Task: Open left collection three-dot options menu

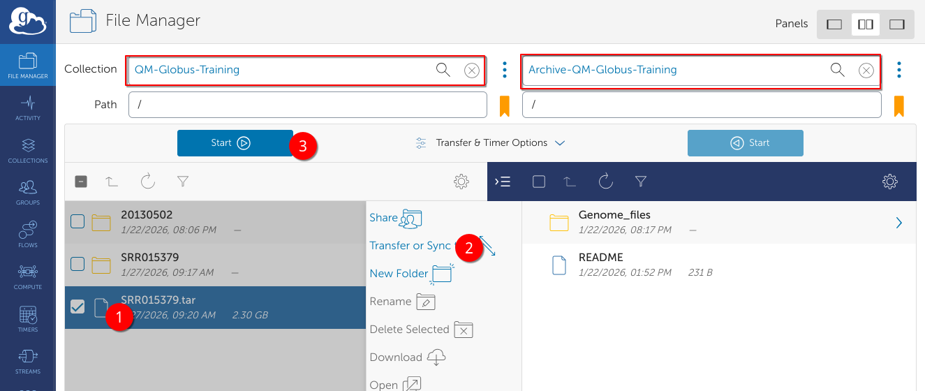Action: [x=505, y=70]
